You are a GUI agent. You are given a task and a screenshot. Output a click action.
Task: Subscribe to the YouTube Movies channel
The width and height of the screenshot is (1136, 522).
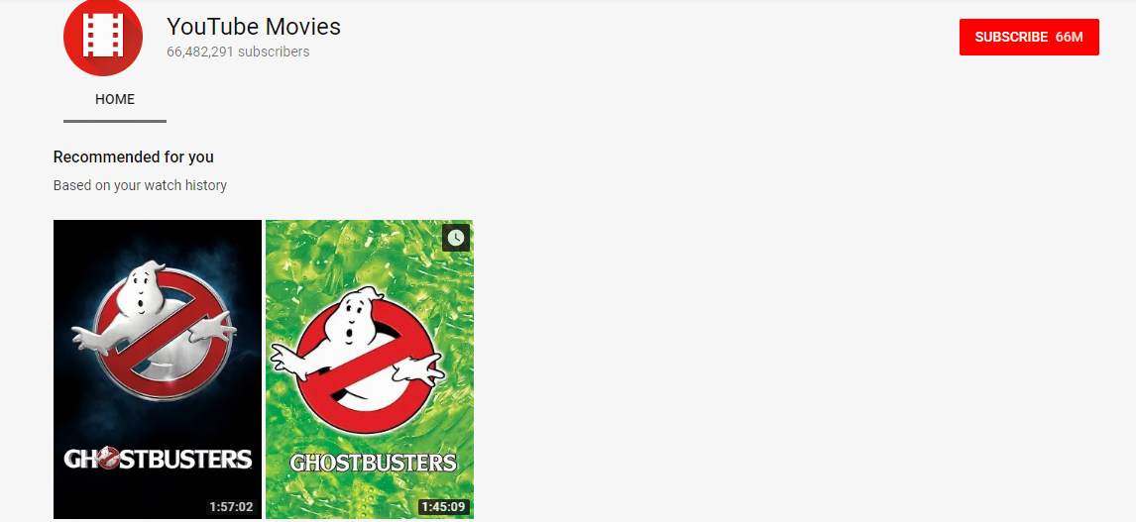[x=1029, y=37]
